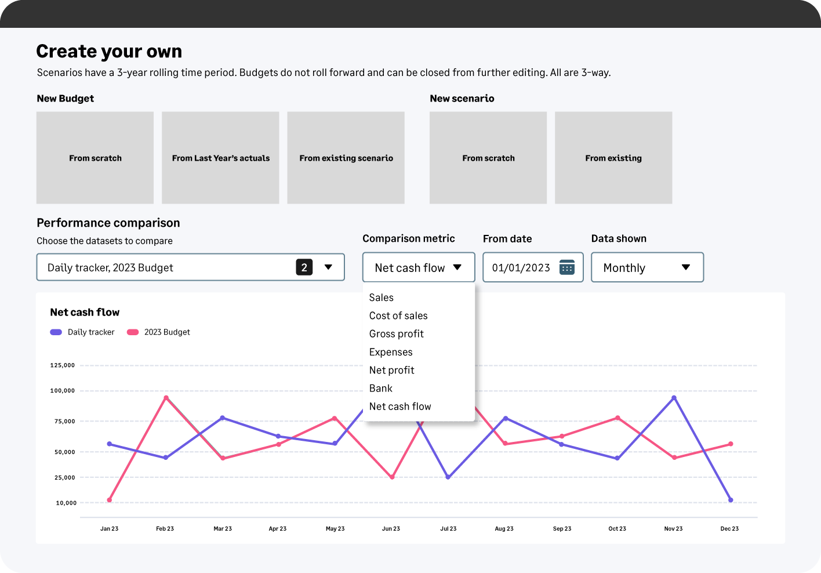Create budget From existing scenario
Viewport: 821px width, 573px height.
(x=346, y=158)
